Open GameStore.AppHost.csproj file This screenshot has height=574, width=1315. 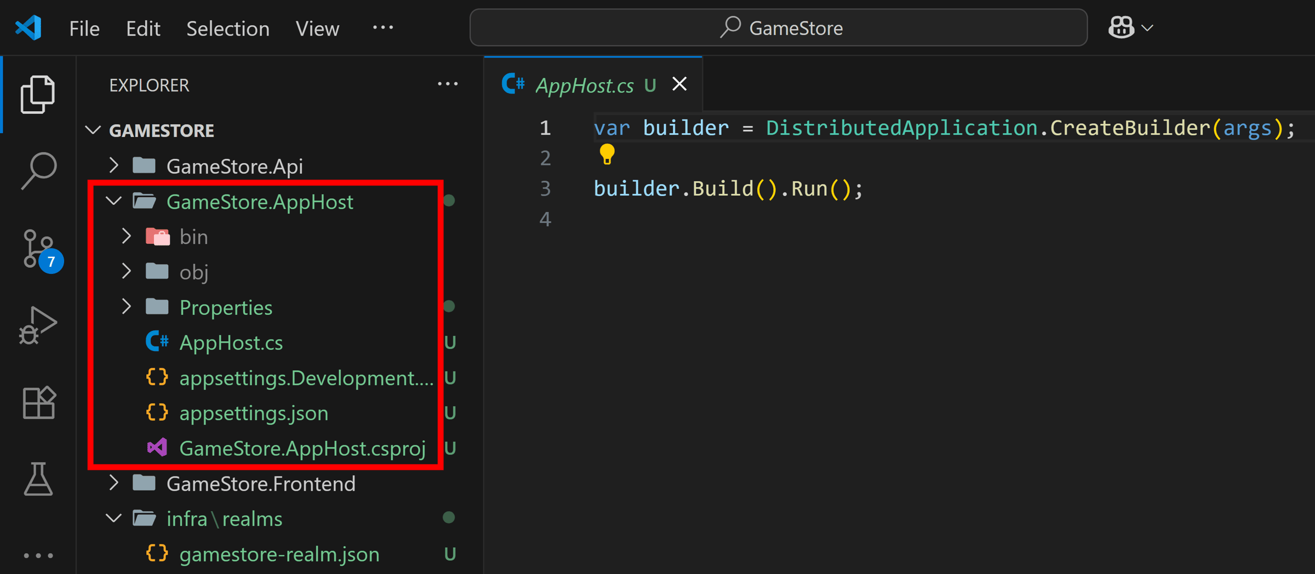coord(302,448)
